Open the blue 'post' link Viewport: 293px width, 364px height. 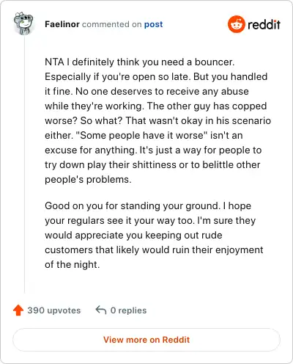click(x=153, y=24)
